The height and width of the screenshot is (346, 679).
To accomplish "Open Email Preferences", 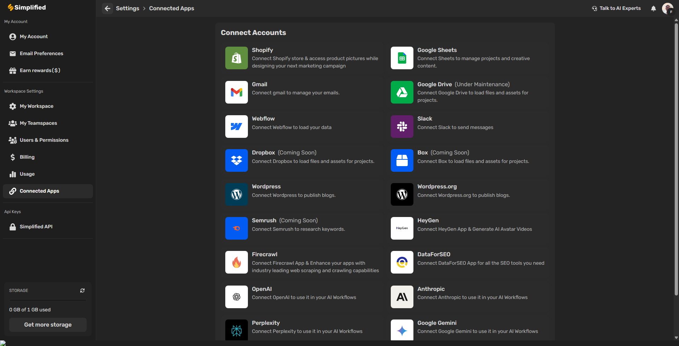I will [x=48, y=54].
